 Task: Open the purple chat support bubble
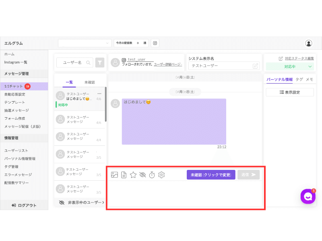click(x=308, y=196)
